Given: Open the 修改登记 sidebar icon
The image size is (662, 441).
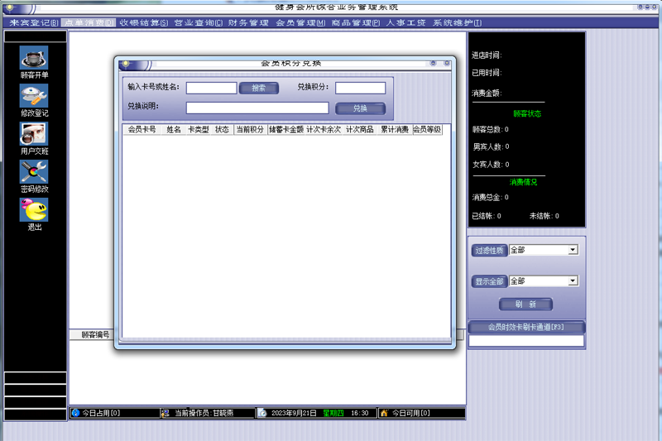Looking at the screenshot, I should [34, 96].
